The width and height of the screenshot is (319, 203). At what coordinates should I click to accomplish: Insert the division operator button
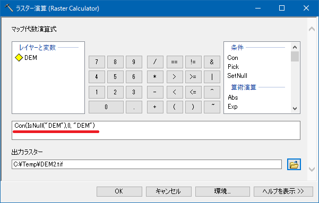click(155, 62)
